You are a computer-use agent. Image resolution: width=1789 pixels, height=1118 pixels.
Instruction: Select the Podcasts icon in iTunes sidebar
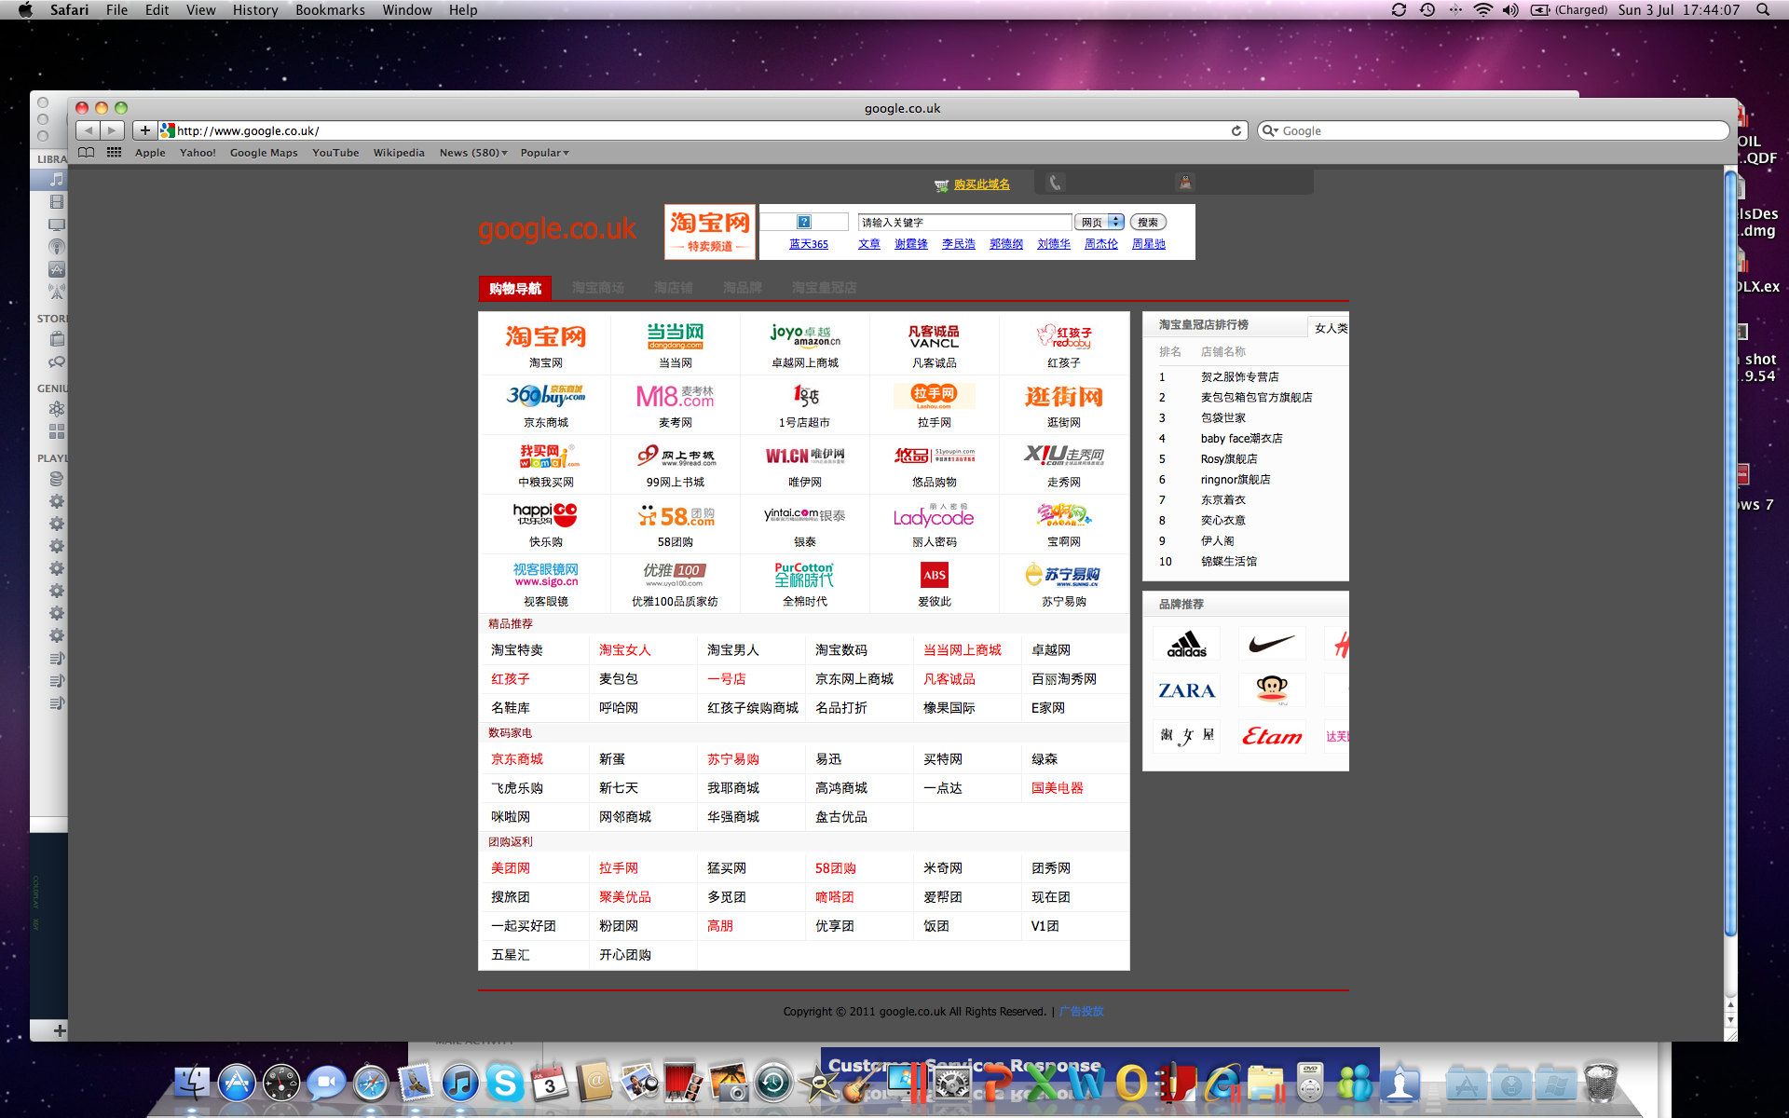(57, 247)
